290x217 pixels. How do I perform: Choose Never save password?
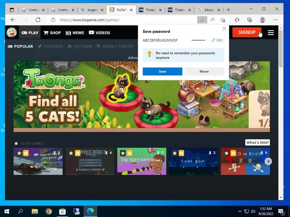204,71
